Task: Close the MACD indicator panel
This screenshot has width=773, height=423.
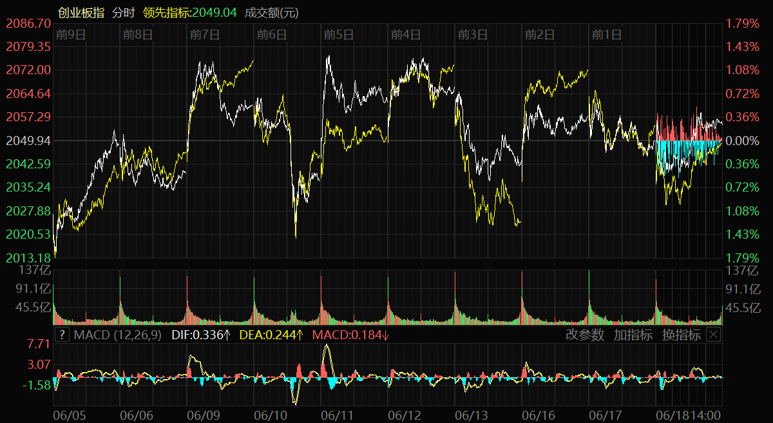Action: coord(713,335)
